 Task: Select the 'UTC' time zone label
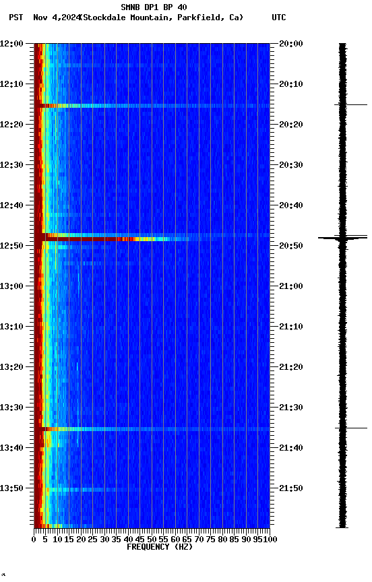click(x=279, y=18)
